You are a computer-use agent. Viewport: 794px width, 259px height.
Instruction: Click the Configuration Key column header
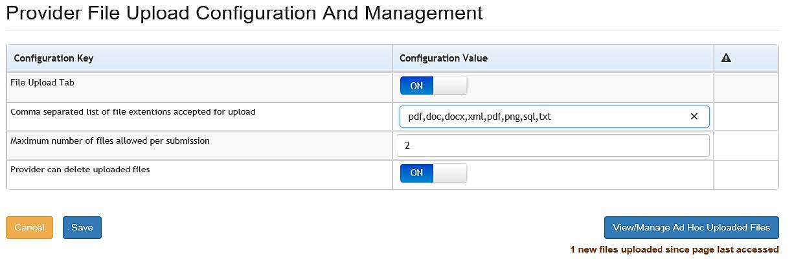tap(54, 58)
